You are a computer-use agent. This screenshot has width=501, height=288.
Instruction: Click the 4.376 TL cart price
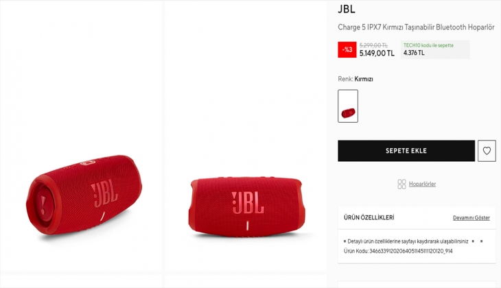point(414,53)
